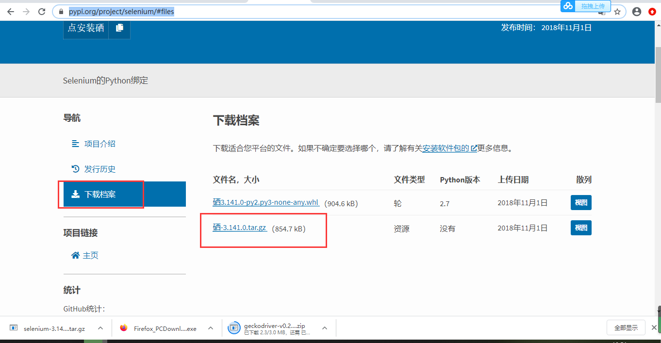Expand options for selenium tar.gz download
The height and width of the screenshot is (343, 661).
[x=100, y=328]
